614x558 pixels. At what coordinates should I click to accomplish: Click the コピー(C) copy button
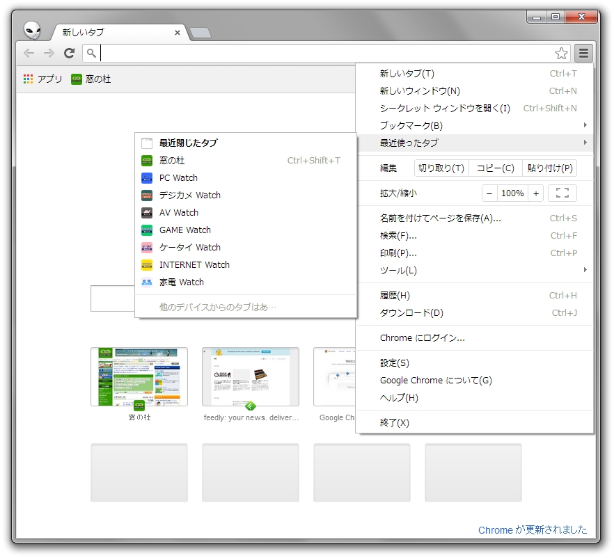(496, 168)
